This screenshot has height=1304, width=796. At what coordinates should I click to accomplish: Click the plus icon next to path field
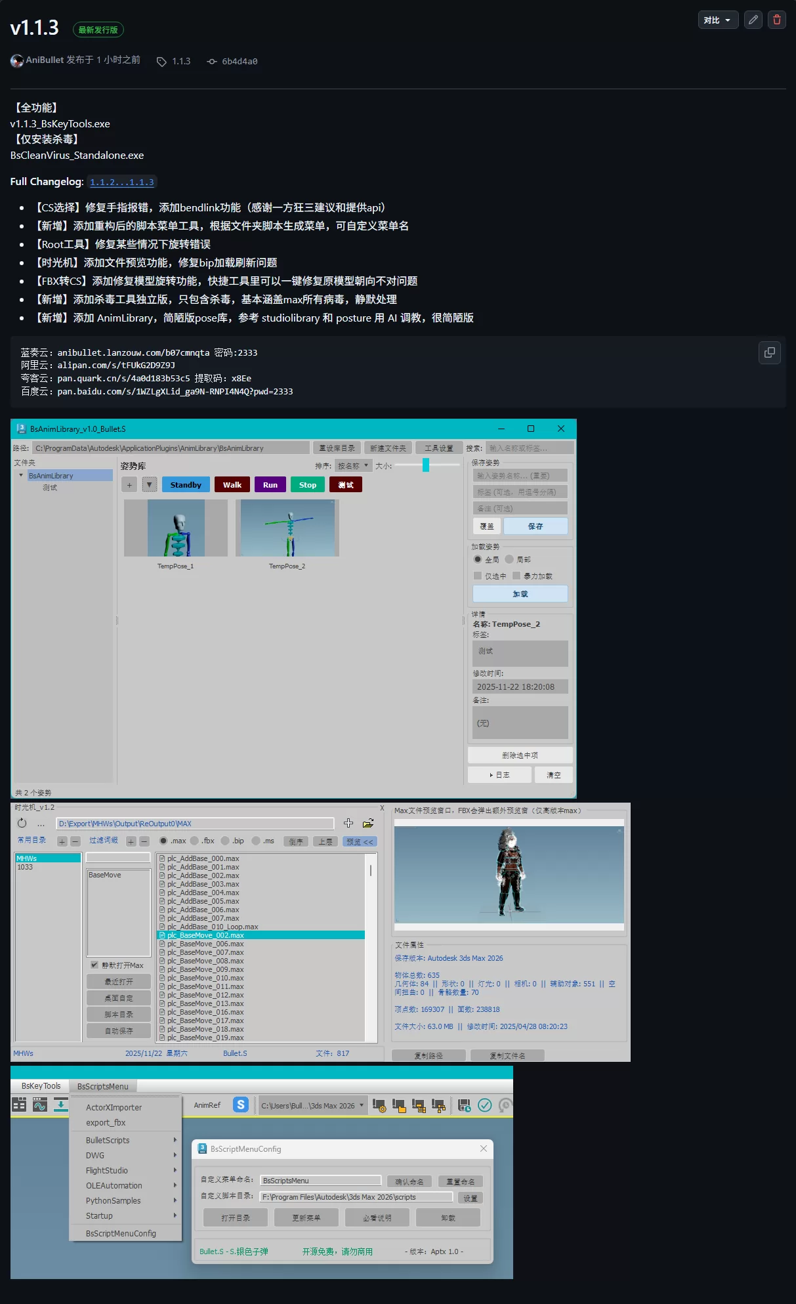348,823
